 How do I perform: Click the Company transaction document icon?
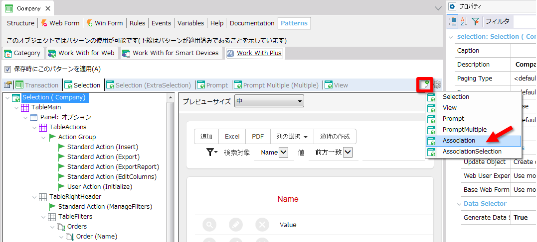pyautogui.click(x=9, y=8)
